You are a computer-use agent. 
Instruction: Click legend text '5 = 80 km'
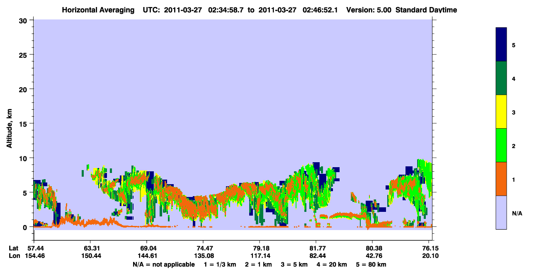371,264
